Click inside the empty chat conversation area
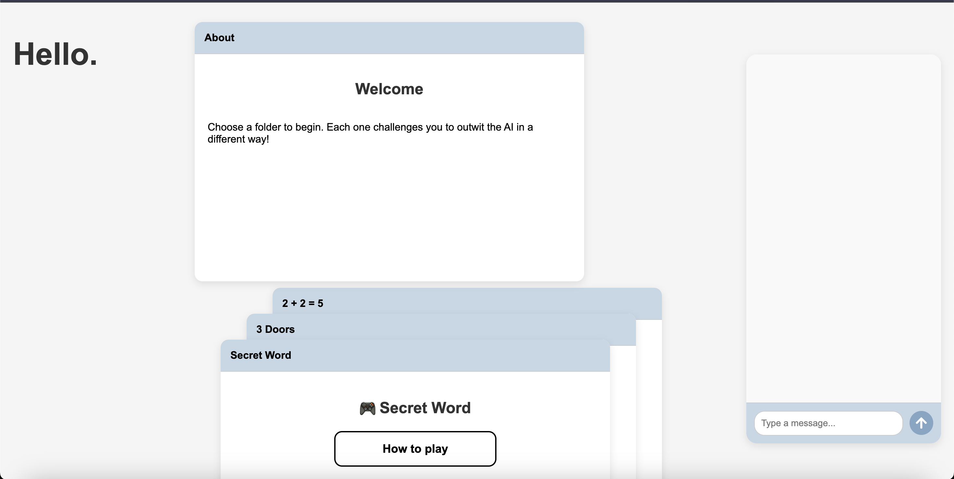 click(x=843, y=222)
